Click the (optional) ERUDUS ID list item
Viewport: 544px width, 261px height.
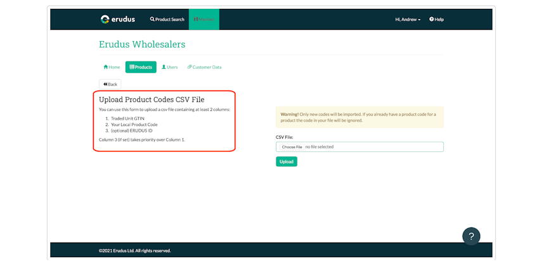click(131, 130)
